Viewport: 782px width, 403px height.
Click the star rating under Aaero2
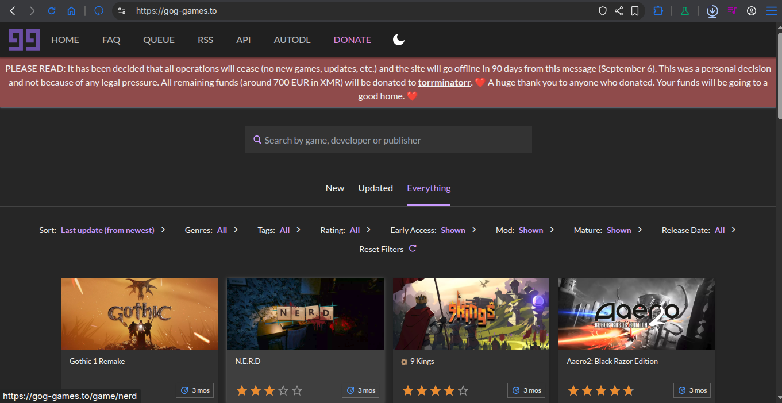coord(600,391)
